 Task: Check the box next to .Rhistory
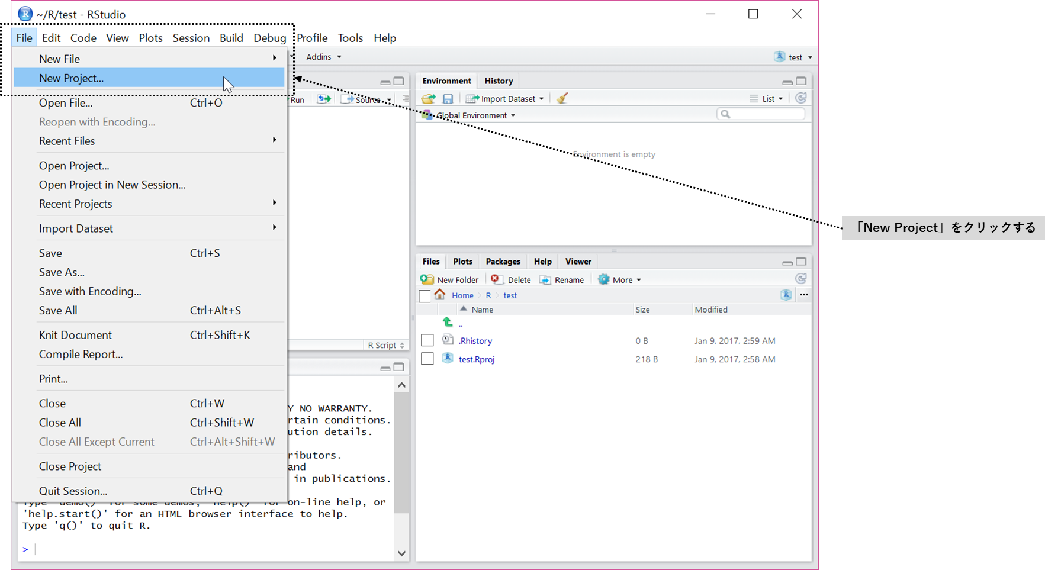coord(427,340)
